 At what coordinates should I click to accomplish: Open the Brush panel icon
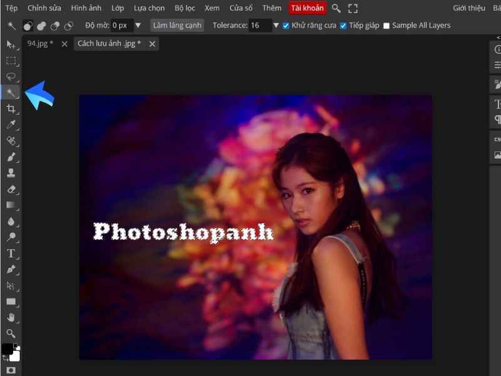coord(497,85)
